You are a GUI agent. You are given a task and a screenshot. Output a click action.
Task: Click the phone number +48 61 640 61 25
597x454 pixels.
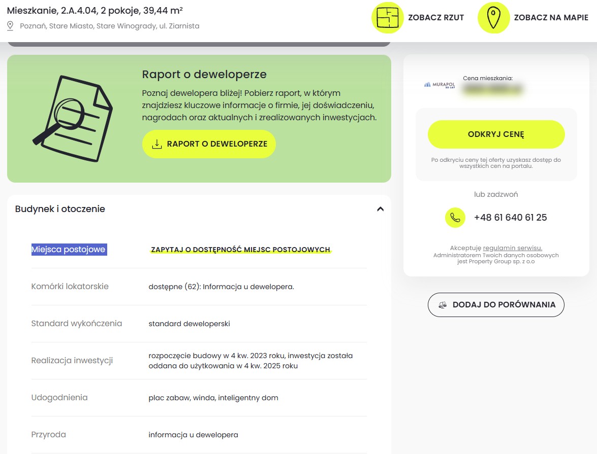510,218
